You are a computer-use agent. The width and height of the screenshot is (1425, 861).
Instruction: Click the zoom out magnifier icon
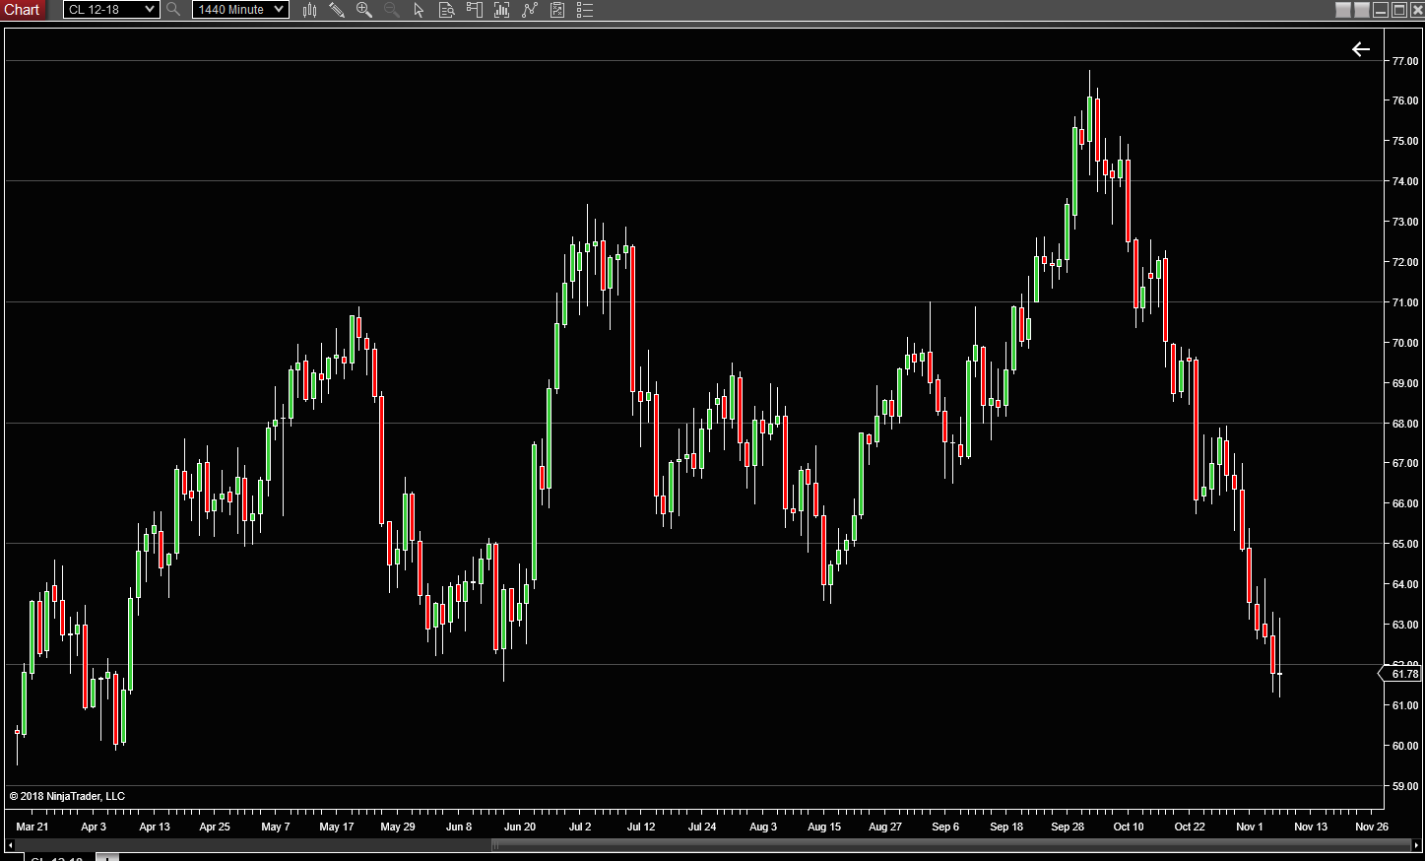[391, 10]
